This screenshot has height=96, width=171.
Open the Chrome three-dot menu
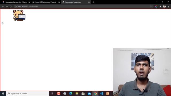(x=169, y=6)
